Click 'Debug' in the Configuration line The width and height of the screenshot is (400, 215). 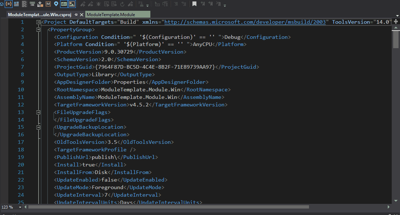click(x=232, y=37)
